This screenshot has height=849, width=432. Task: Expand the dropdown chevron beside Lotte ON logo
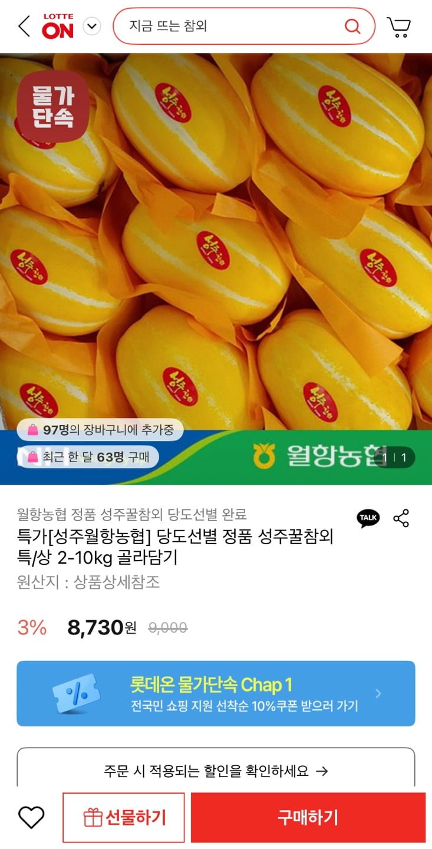click(92, 27)
